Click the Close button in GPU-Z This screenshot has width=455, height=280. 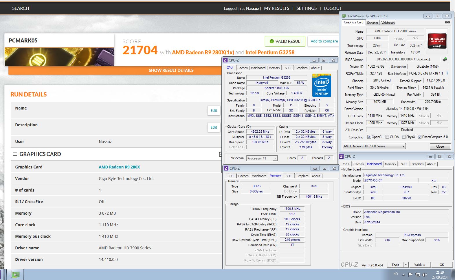440,146
